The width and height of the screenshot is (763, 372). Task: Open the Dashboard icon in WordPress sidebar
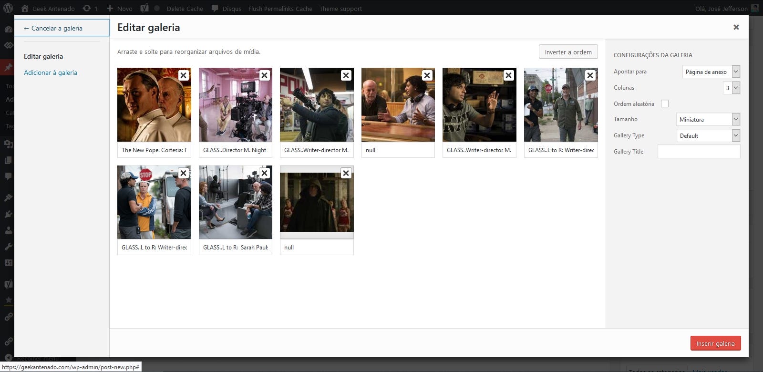8,29
